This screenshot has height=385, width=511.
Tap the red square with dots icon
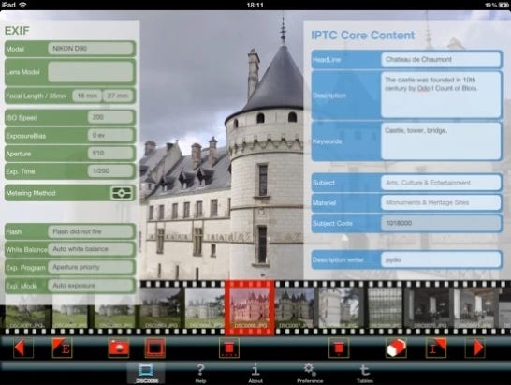click(x=229, y=348)
